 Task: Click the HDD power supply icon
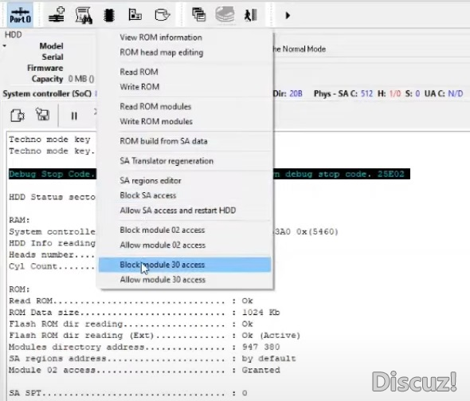pos(57,14)
